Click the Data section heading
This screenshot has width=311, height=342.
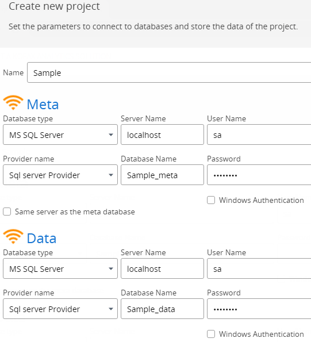point(41,239)
